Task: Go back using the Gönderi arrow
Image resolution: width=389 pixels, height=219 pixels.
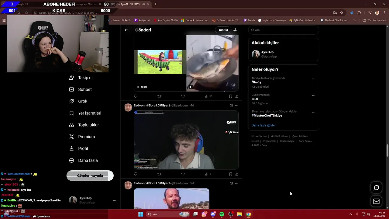Action: pyautogui.click(x=126, y=30)
